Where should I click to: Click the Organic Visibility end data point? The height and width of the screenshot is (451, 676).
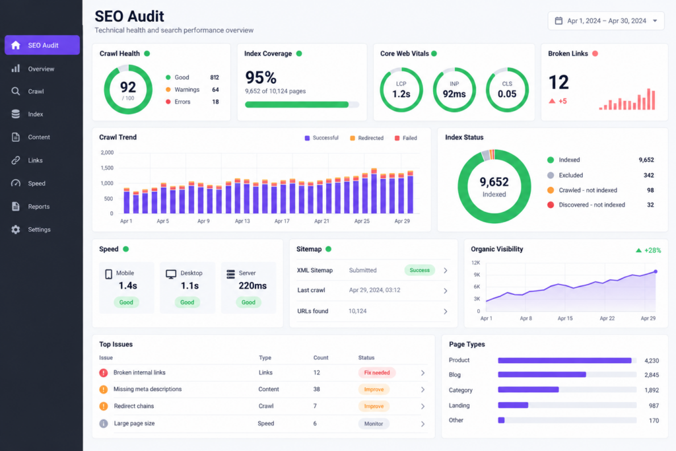[656, 271]
